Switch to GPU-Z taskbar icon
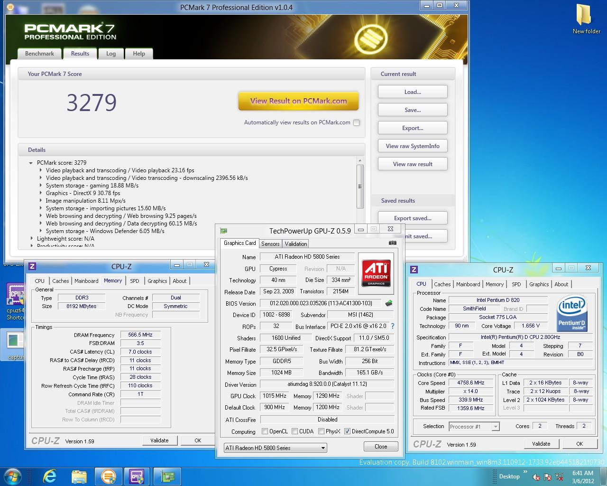 [x=167, y=476]
